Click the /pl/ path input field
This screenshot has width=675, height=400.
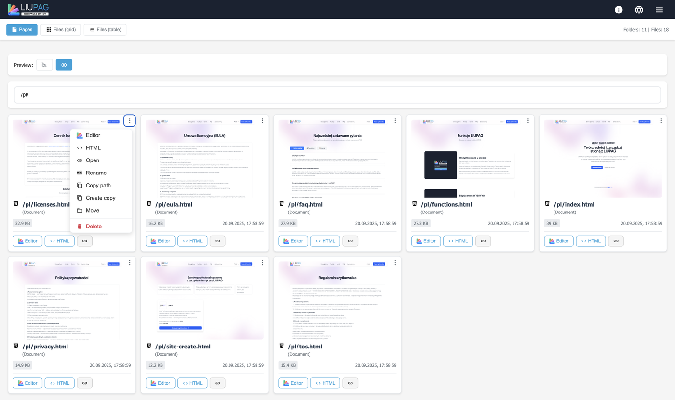[x=337, y=95]
